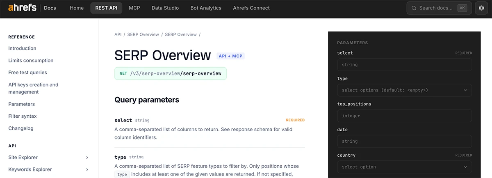This screenshot has width=492, height=178.
Task: Click the date string input field
Action: (404, 141)
